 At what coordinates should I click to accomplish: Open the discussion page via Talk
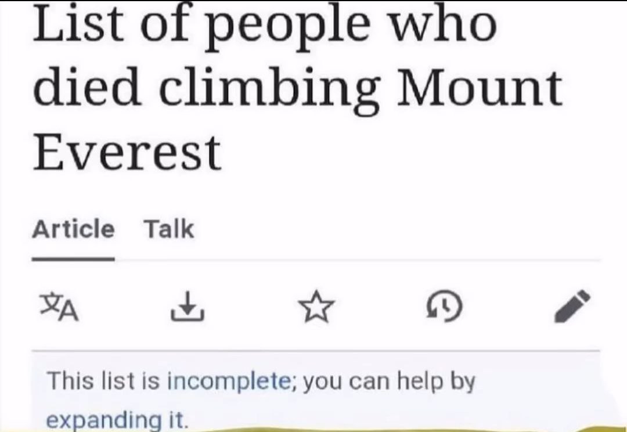(x=169, y=229)
